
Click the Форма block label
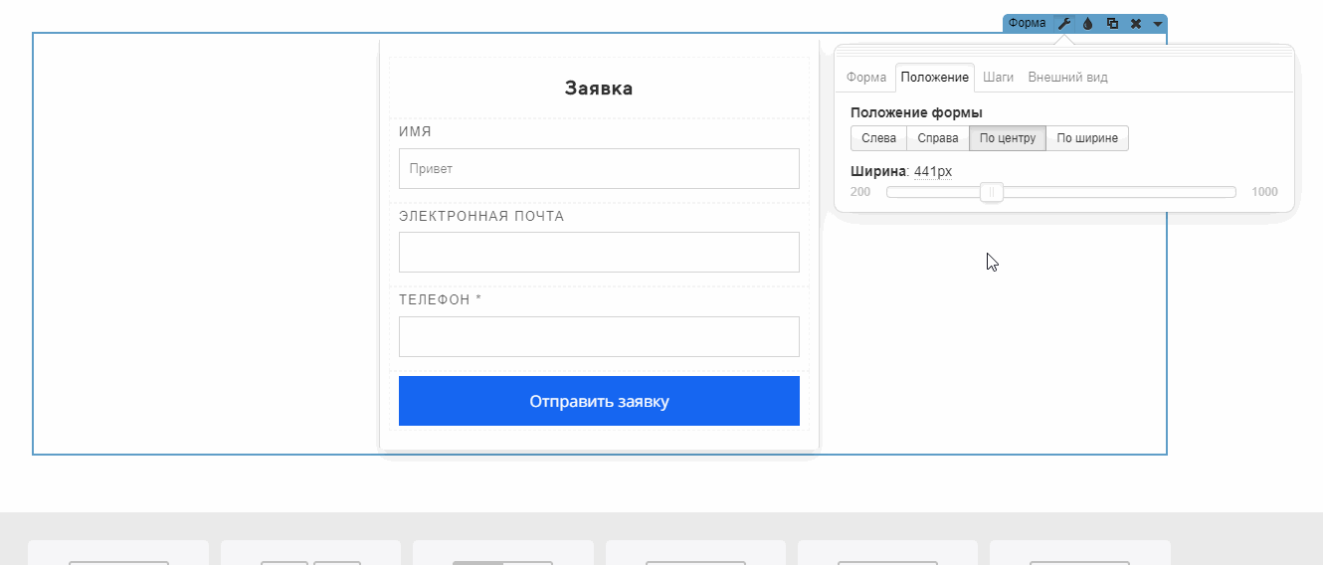pos(1027,23)
